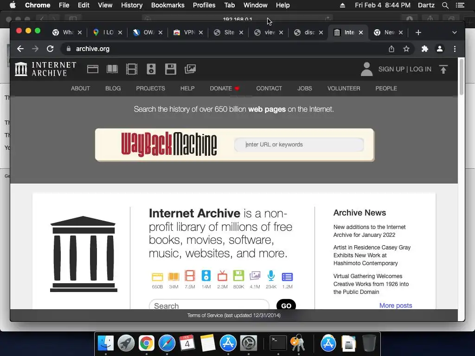The height and width of the screenshot is (356, 475).
Task: Click the Terms of Service footer link
Action: (234, 315)
